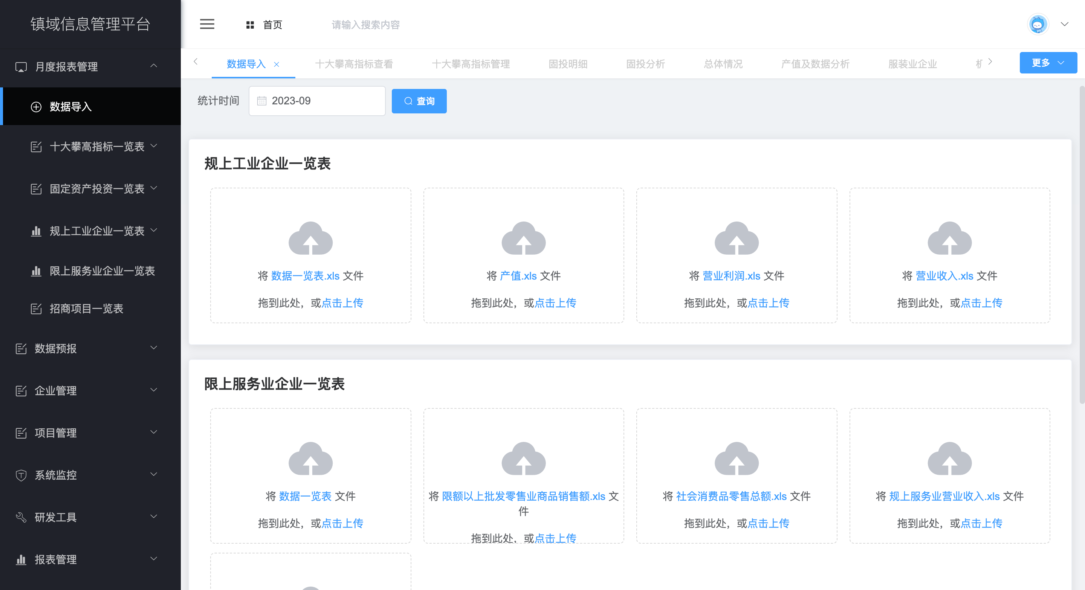Click the 查询 search button
1085x590 pixels.
(x=419, y=101)
